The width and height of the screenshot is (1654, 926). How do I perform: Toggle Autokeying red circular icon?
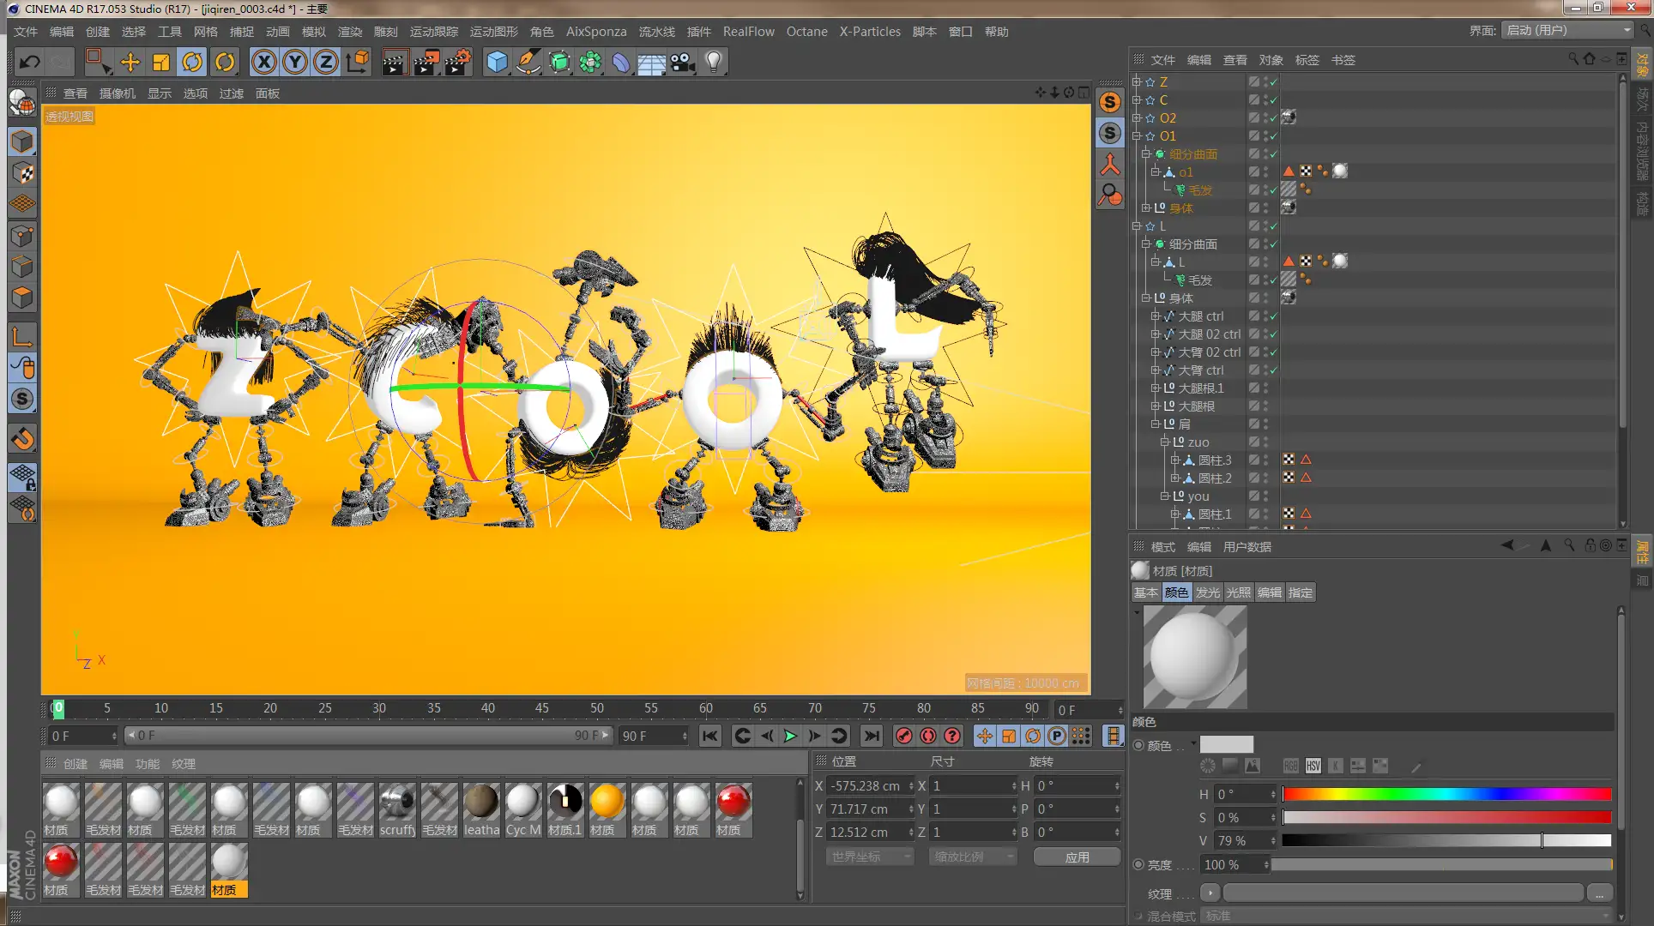pyautogui.click(x=927, y=736)
